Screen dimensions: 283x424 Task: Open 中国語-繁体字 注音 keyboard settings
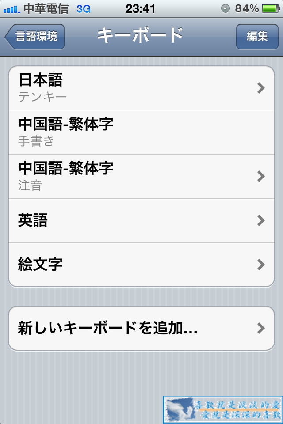141,176
